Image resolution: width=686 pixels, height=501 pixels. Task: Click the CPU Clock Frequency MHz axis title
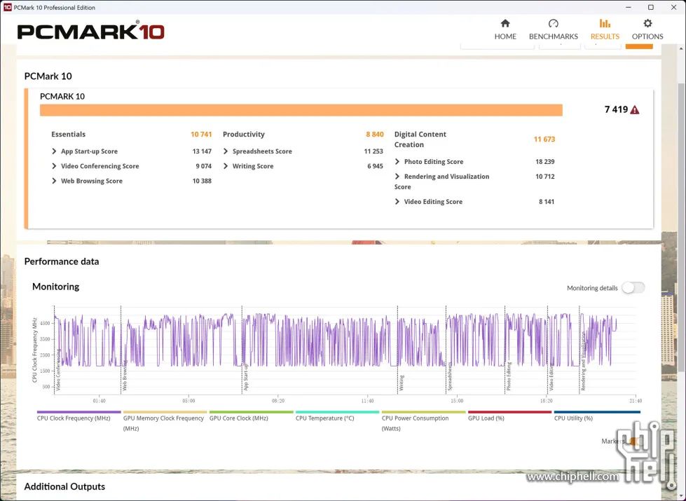(35, 350)
